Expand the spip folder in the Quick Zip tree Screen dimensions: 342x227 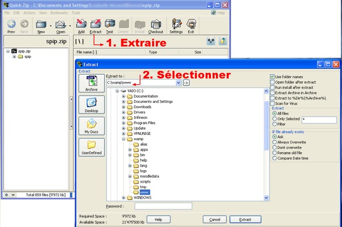coord(14,56)
